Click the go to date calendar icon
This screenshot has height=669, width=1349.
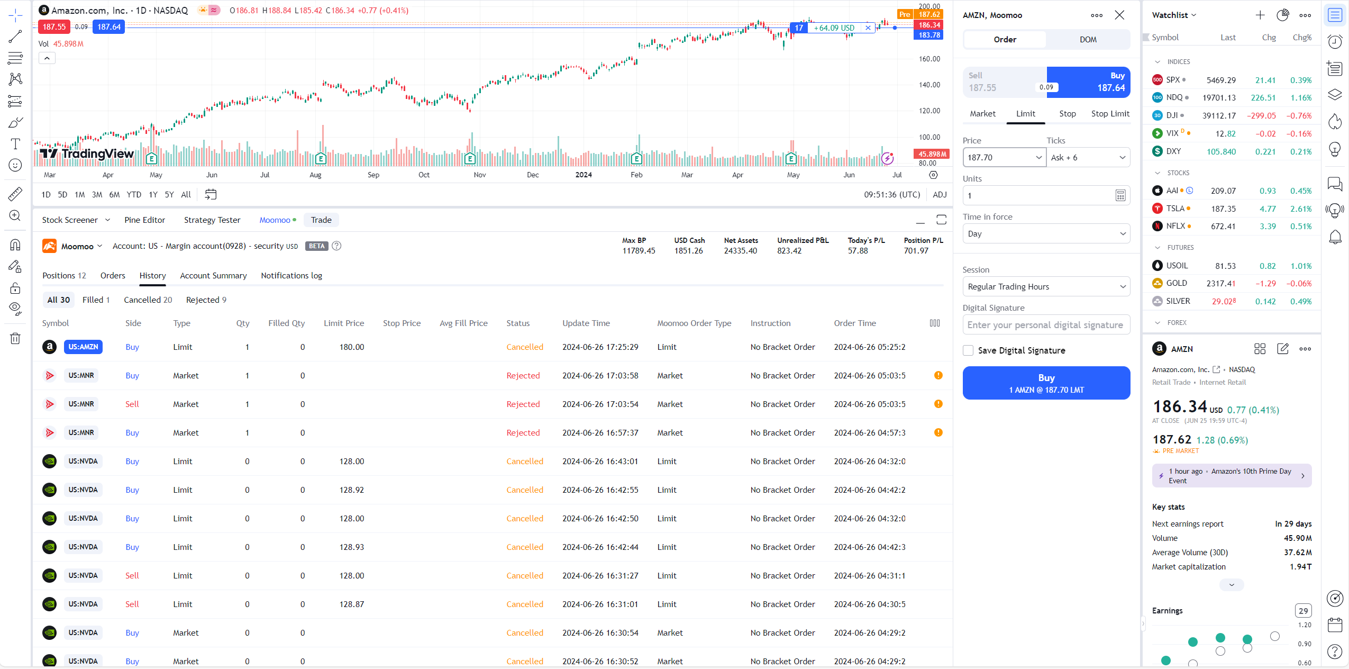[211, 194]
